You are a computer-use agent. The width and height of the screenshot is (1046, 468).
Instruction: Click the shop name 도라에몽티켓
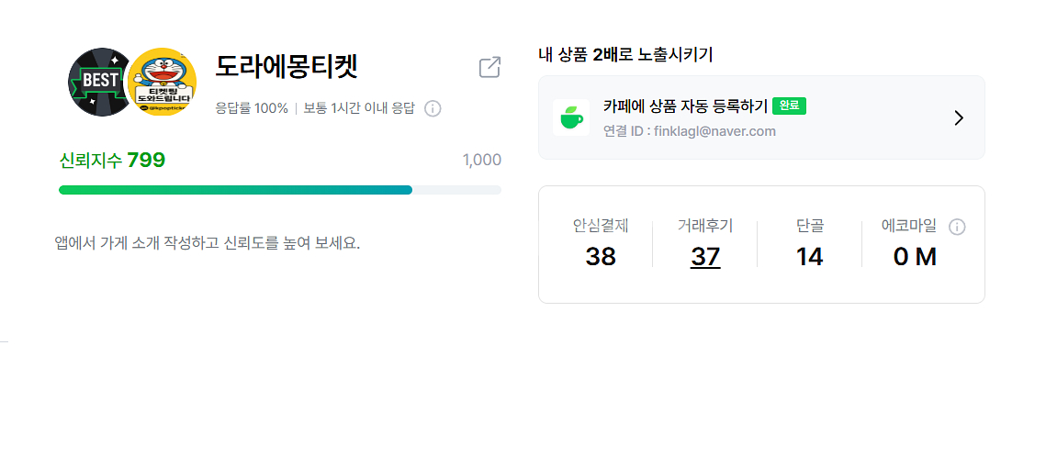pyautogui.click(x=287, y=67)
